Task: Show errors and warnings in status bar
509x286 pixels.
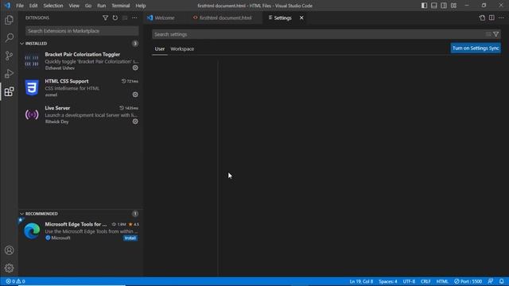Action: coord(15,281)
